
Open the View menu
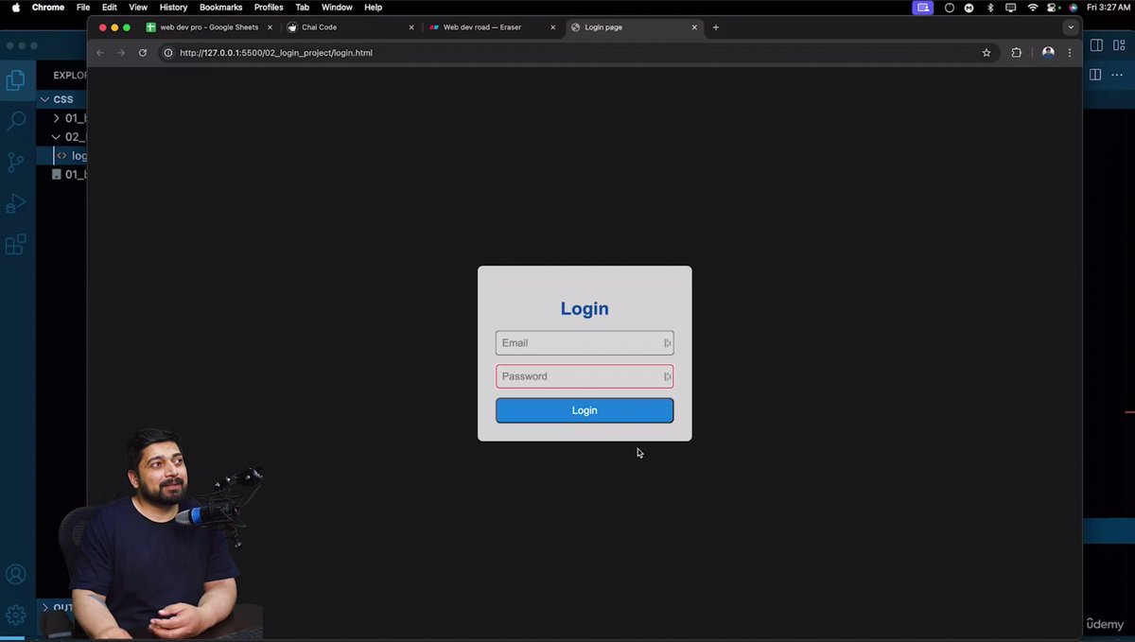pos(138,8)
